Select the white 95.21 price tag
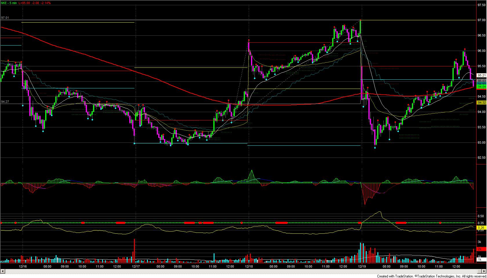This screenshot has height=278, width=487. point(481,75)
